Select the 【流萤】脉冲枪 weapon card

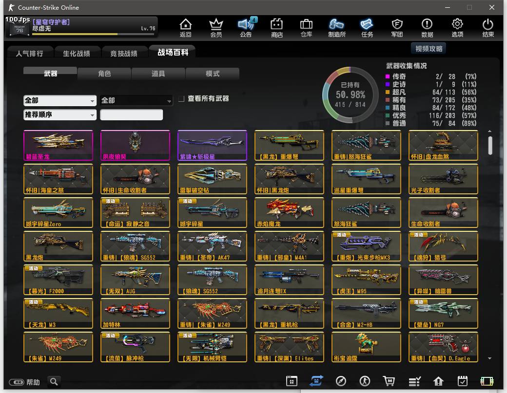pyautogui.click(x=135, y=347)
